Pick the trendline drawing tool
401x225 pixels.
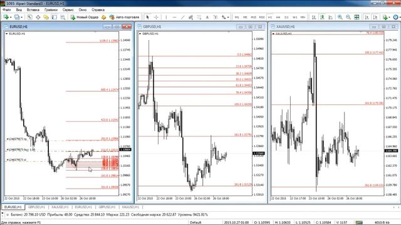182,17
